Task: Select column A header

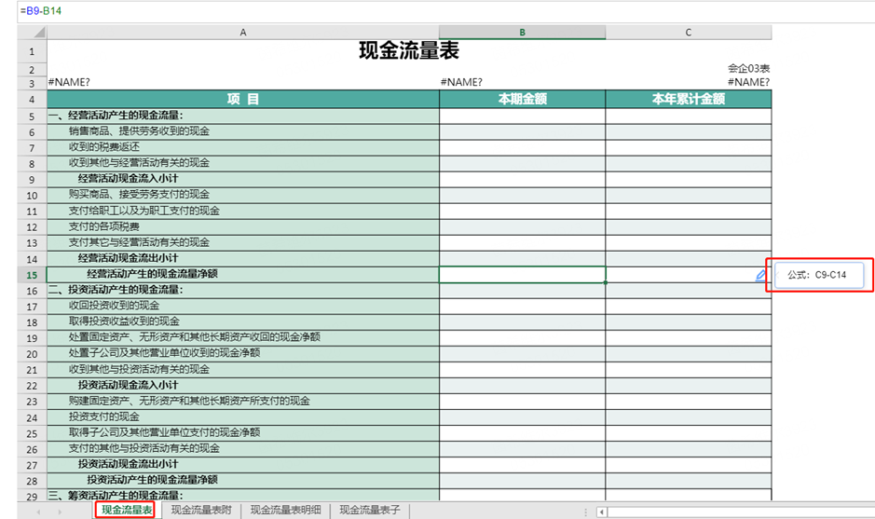Action: point(243,33)
